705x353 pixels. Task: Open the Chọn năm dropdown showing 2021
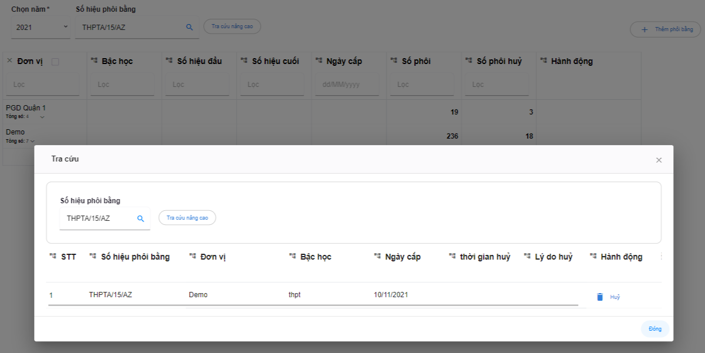tap(41, 27)
